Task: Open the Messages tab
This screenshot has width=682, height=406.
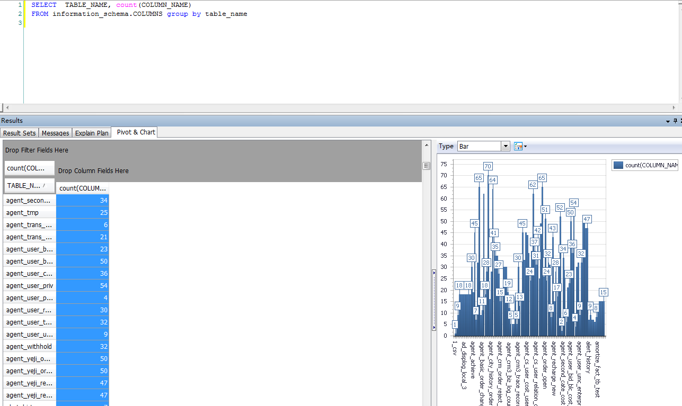Action: pyautogui.click(x=56, y=133)
